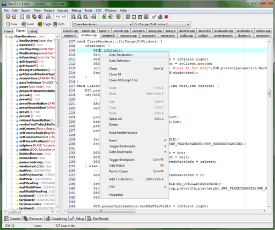This screenshot has width=275, height=230.
Task: Click the remove from project icon
Action: (110, 17)
